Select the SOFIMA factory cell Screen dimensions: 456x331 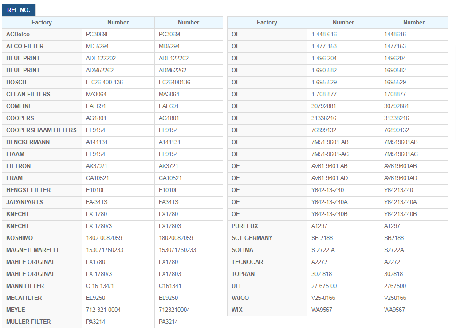pyautogui.click(x=267, y=250)
